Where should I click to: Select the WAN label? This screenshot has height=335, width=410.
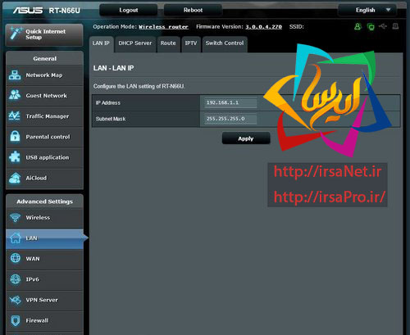(33, 259)
